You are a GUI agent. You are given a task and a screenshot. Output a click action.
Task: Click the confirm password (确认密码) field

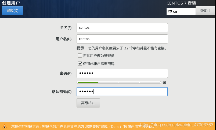click(122, 92)
